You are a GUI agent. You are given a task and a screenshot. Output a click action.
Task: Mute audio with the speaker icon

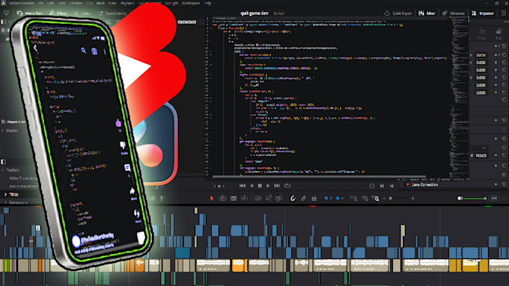tap(460, 198)
